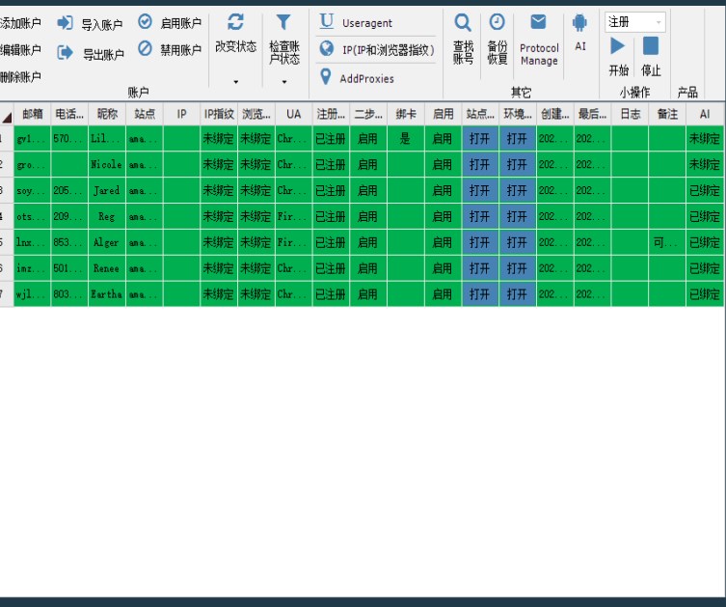This screenshot has width=726, height=607.
Task: Click the 绑卡 column header
Action: point(406,114)
